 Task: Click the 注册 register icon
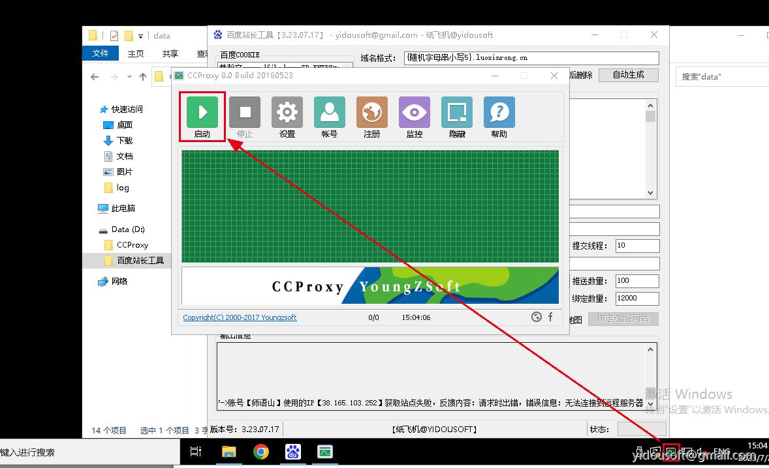(371, 117)
